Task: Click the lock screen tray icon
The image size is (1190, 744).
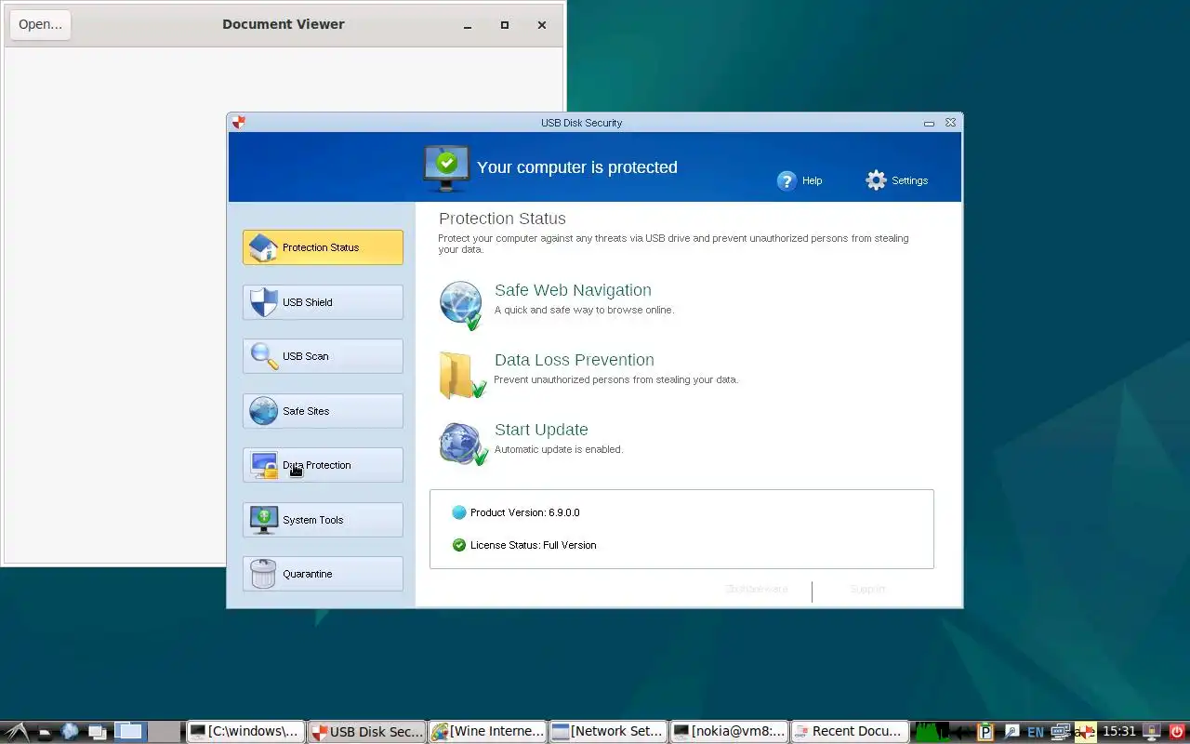Action: (1152, 732)
